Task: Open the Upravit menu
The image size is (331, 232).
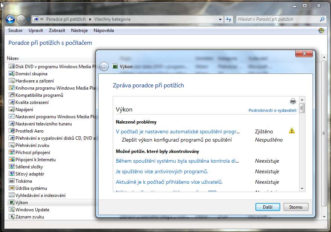Action: pyautogui.click(x=36, y=31)
